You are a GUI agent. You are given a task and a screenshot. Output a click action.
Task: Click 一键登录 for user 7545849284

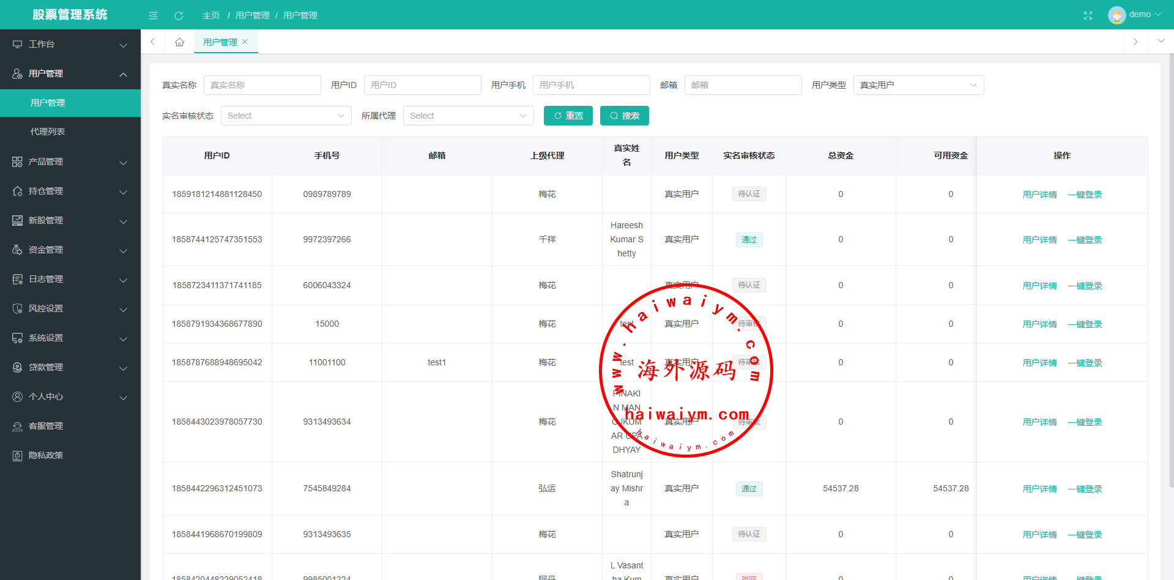1085,489
